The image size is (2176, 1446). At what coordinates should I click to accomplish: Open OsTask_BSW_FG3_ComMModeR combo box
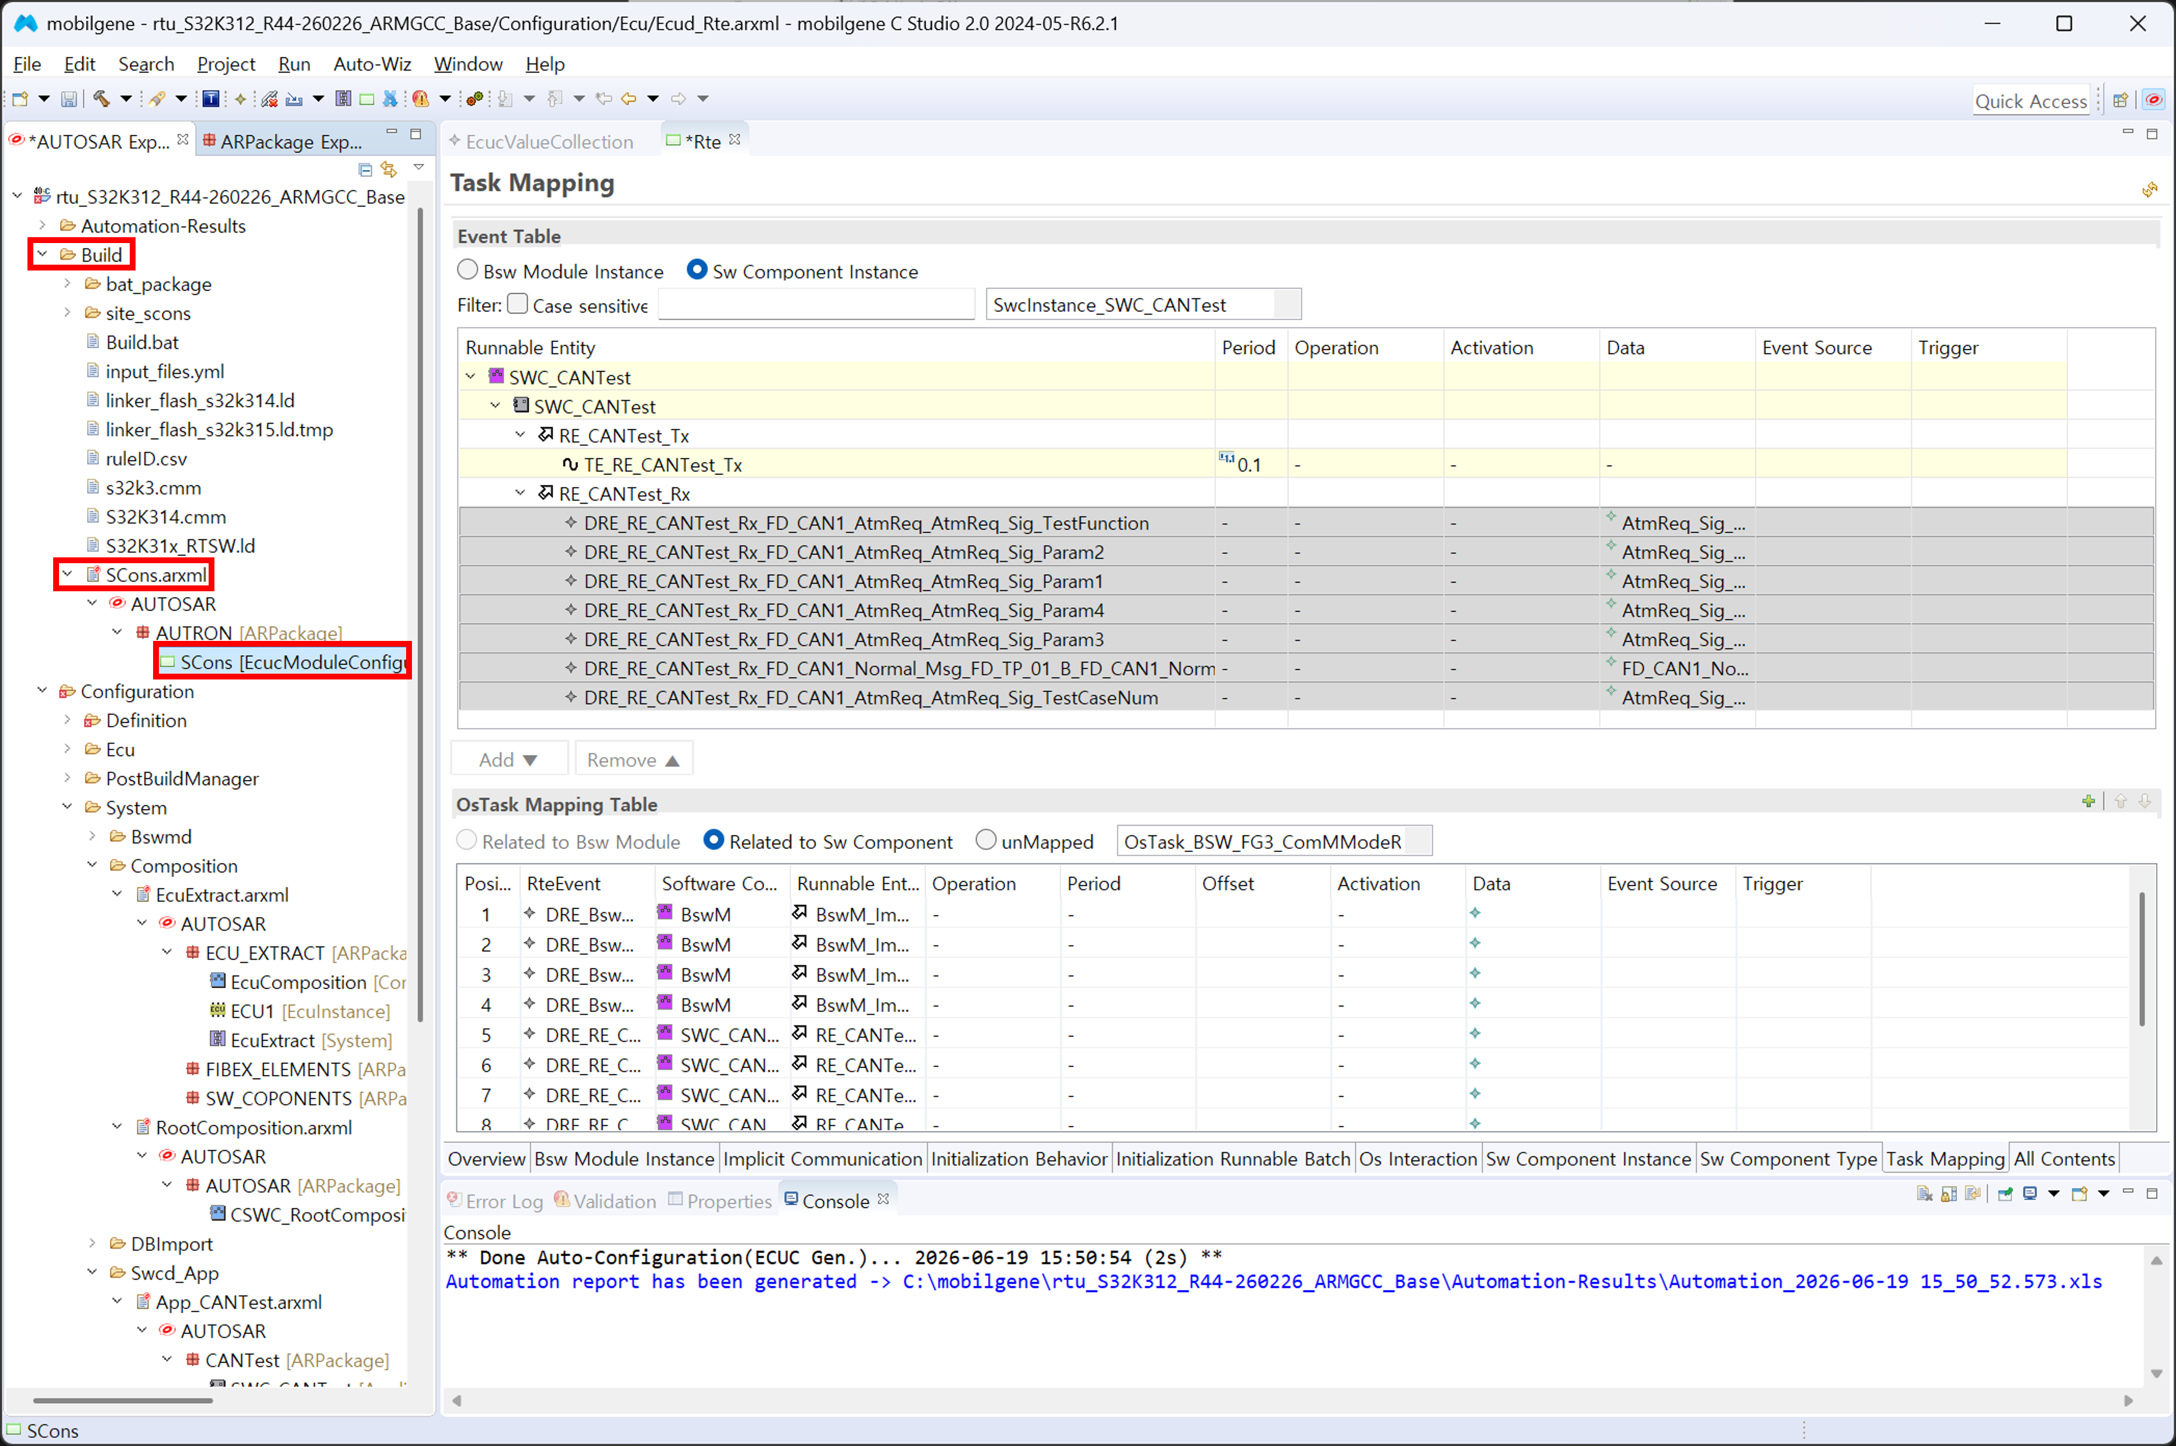click(x=1274, y=842)
